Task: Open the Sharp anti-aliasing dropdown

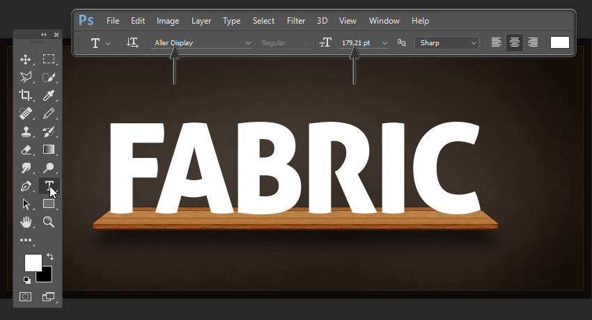Action: pyautogui.click(x=446, y=43)
